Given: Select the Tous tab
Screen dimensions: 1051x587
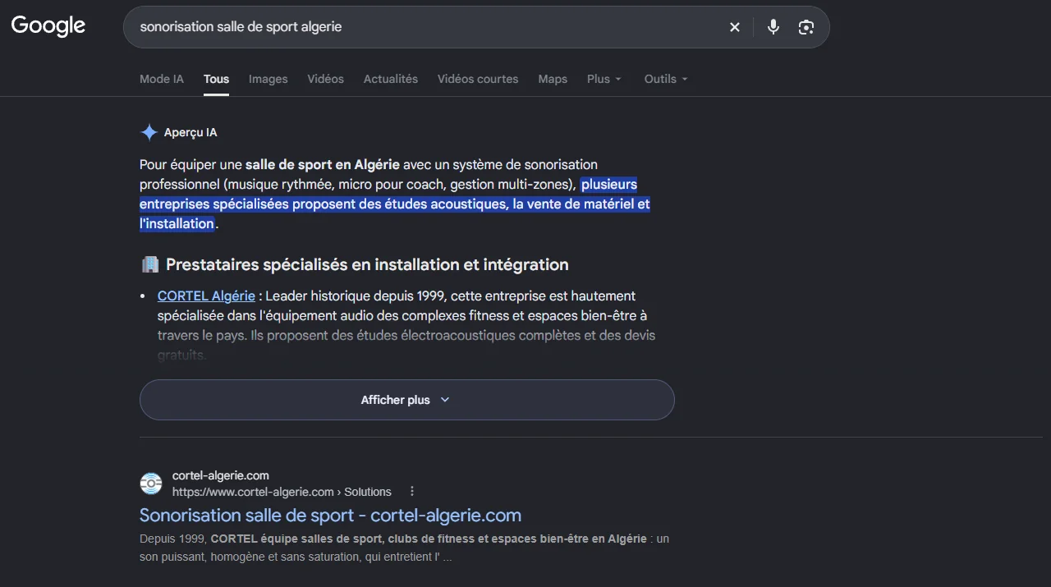Looking at the screenshot, I should tap(217, 79).
